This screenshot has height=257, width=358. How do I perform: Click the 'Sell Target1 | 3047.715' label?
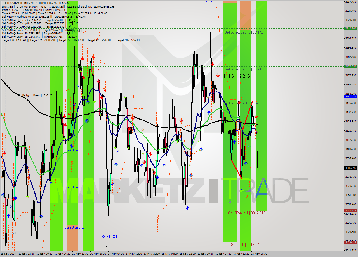247,213
